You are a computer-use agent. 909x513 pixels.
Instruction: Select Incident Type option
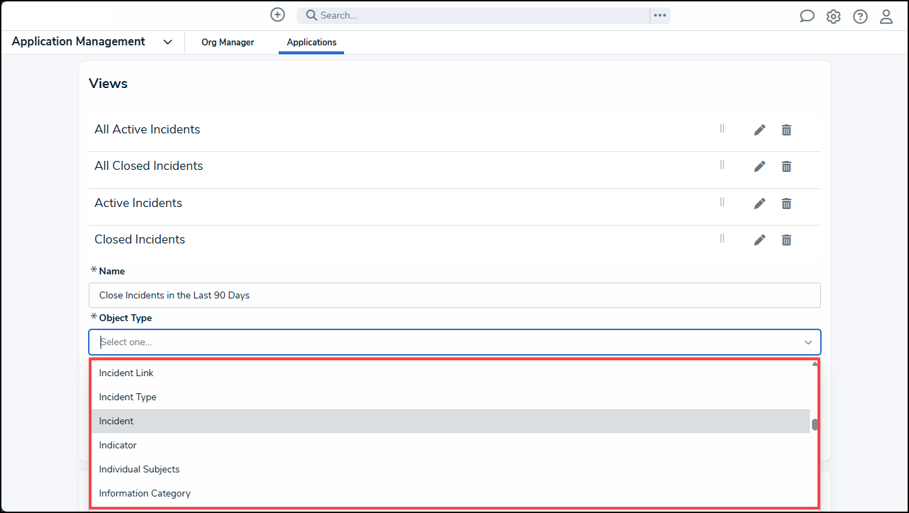pyautogui.click(x=451, y=397)
